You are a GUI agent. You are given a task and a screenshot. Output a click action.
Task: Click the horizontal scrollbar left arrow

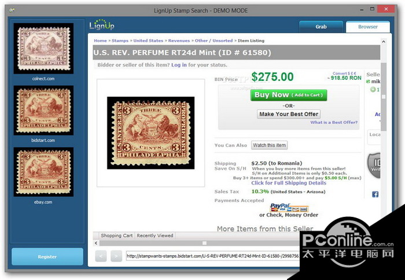96,243
